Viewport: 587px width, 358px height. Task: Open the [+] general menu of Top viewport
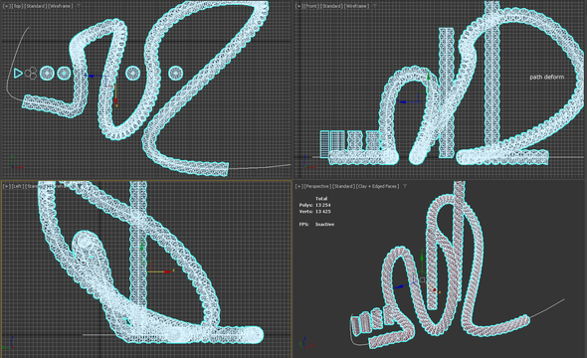tap(7, 6)
